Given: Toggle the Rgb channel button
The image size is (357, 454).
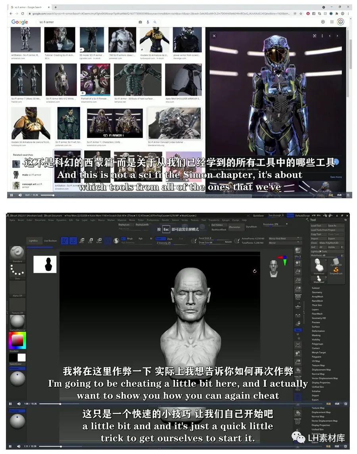Looking at the screenshot, I should pyautogui.click(x=140, y=239).
